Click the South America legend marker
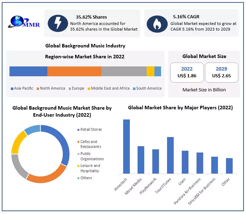Screen dimensions: 246x214 tap(134, 89)
